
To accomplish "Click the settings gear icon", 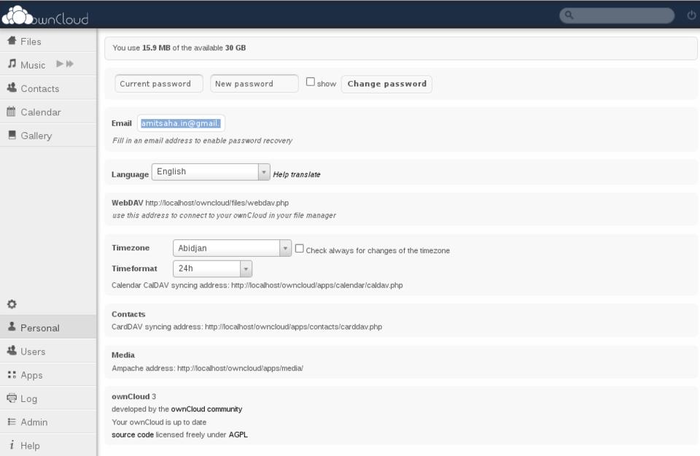I will point(12,304).
